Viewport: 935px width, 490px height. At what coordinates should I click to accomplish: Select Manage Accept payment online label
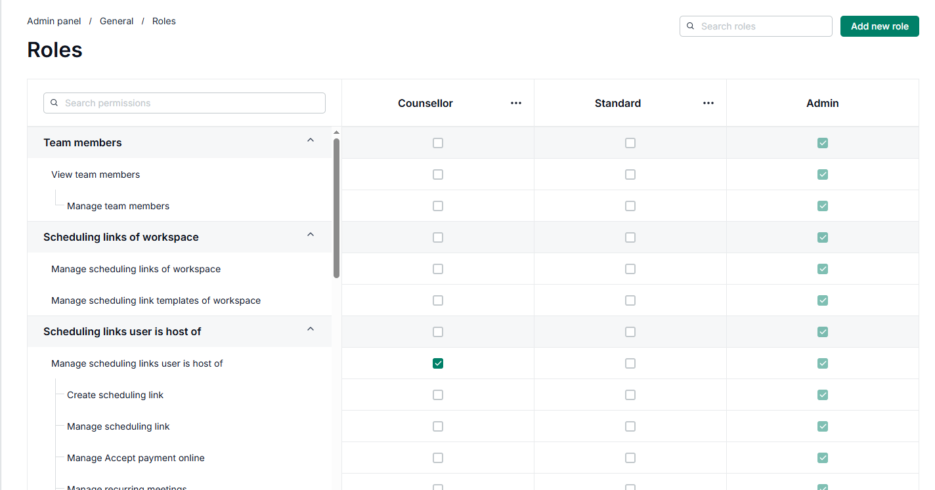click(x=136, y=458)
